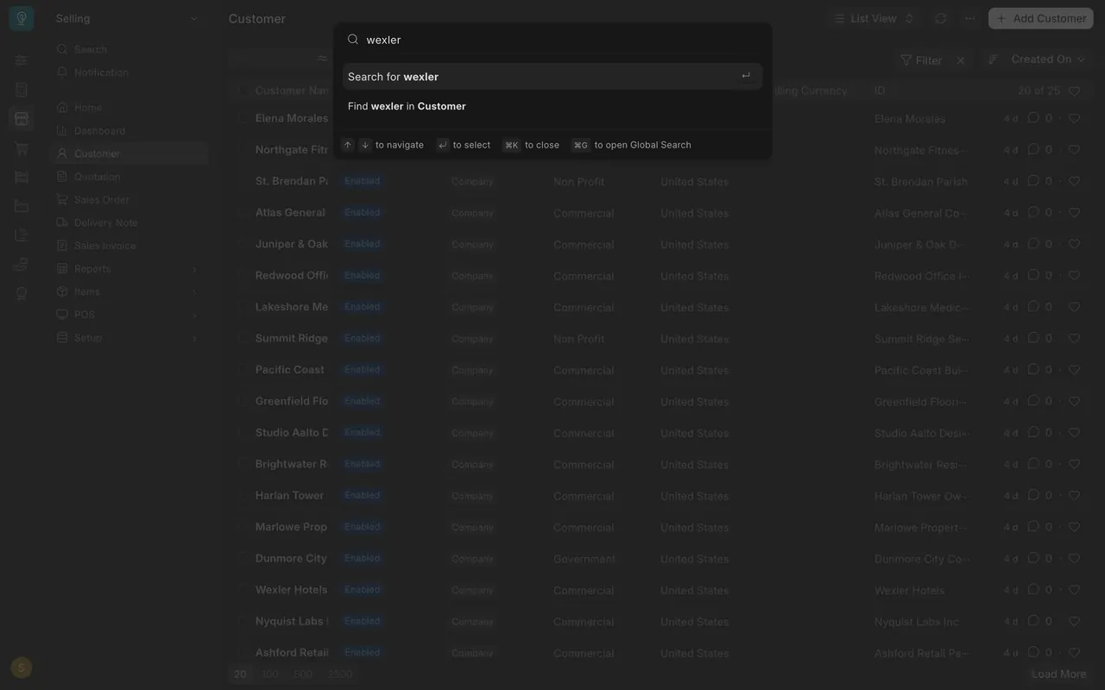Like the Elena Morales row heart icon
1105x690 pixels.
click(x=1075, y=118)
